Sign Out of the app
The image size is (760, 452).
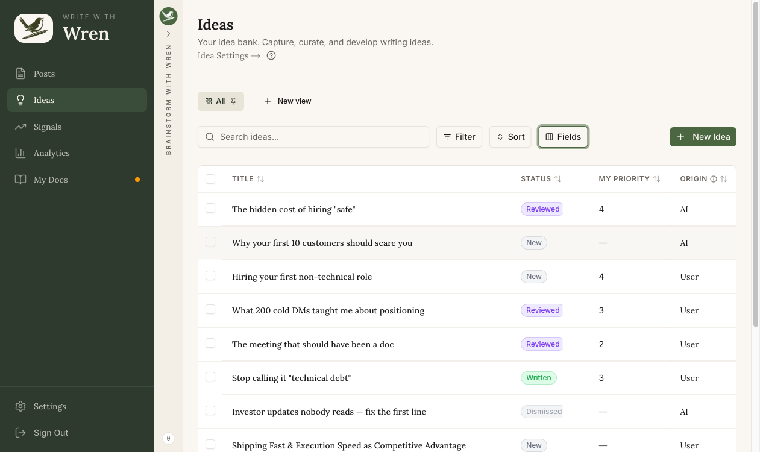click(x=77, y=433)
